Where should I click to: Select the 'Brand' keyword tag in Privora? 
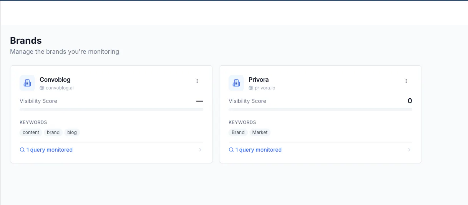click(238, 132)
